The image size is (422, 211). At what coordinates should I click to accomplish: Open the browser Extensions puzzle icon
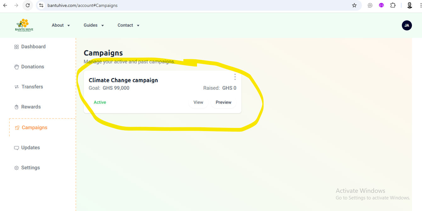(393, 5)
